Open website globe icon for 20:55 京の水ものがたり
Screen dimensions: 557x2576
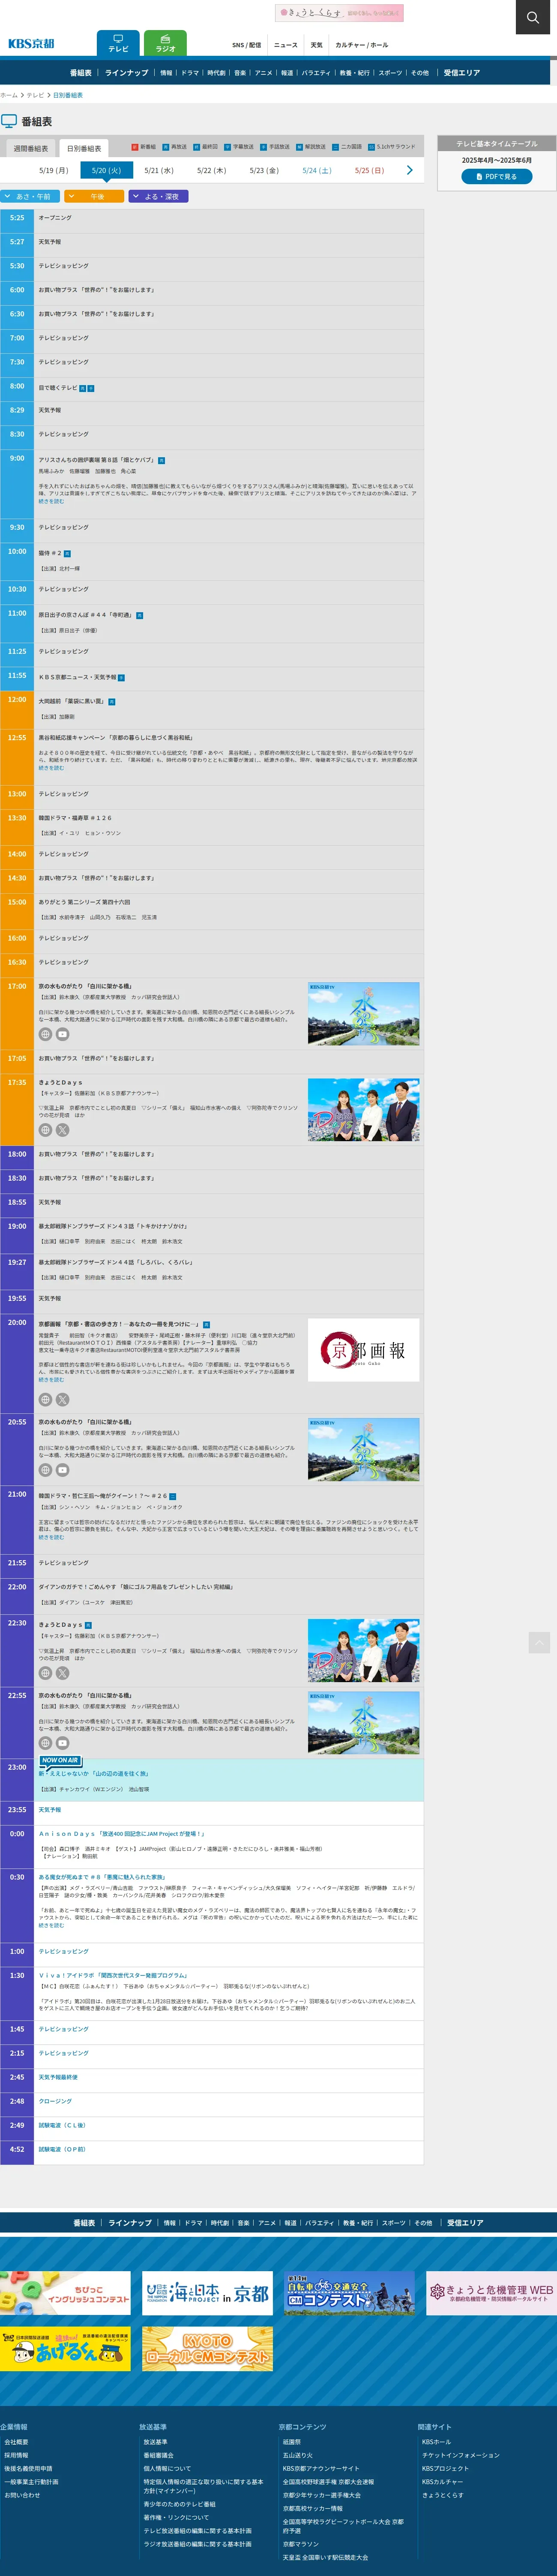(x=45, y=1469)
